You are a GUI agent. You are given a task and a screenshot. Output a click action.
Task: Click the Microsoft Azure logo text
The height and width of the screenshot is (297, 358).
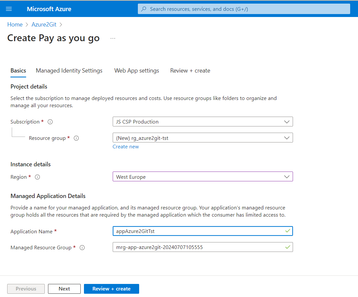pyautogui.click(x=49, y=9)
